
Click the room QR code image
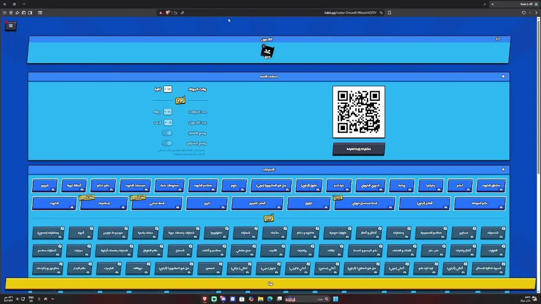(x=359, y=112)
